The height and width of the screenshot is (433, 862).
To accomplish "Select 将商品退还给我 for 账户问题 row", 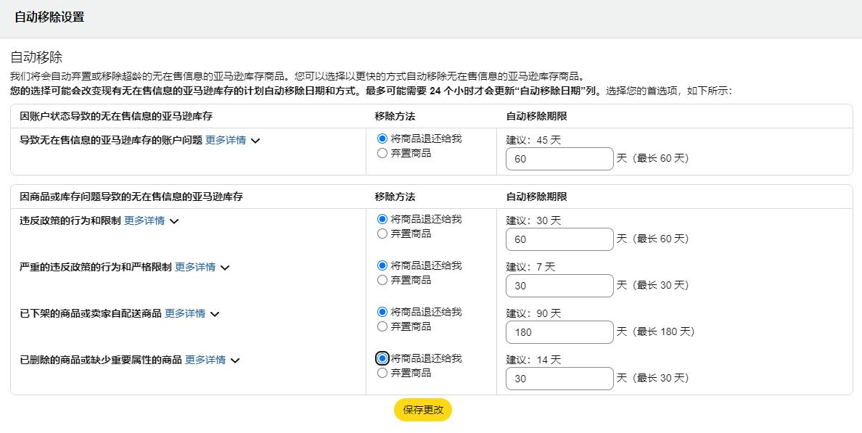I will coord(382,139).
